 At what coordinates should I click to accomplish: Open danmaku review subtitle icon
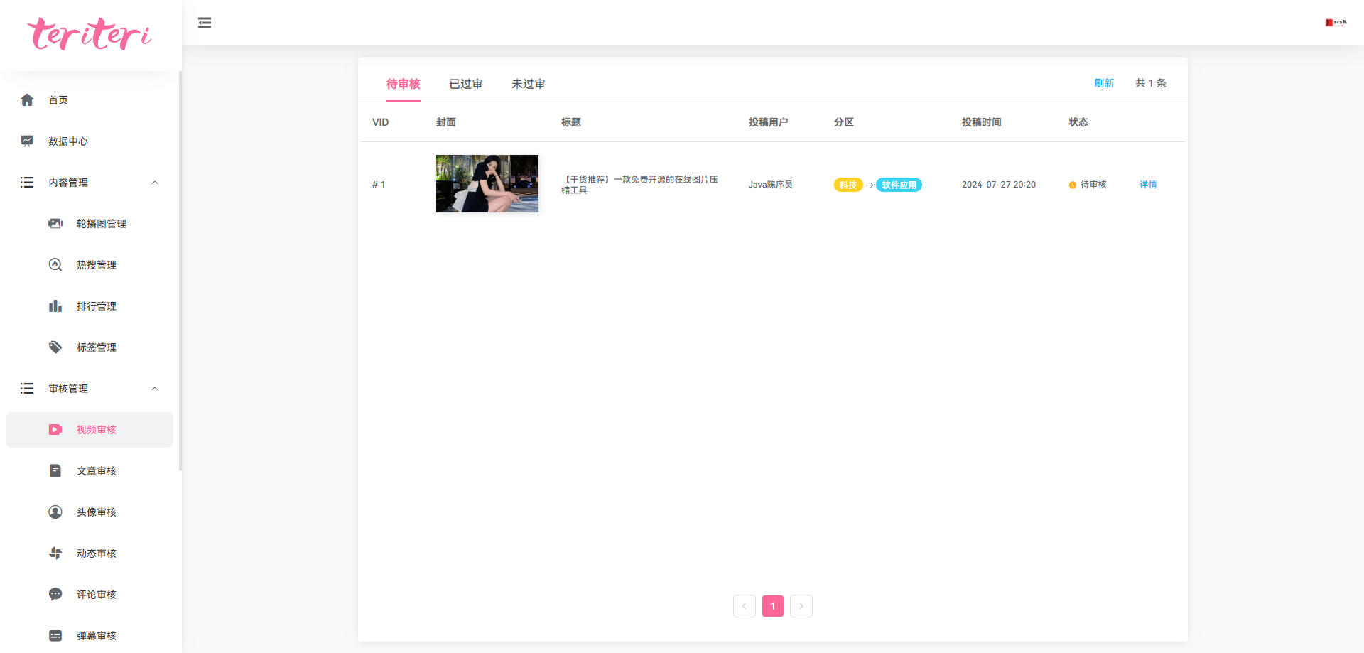tap(55, 636)
